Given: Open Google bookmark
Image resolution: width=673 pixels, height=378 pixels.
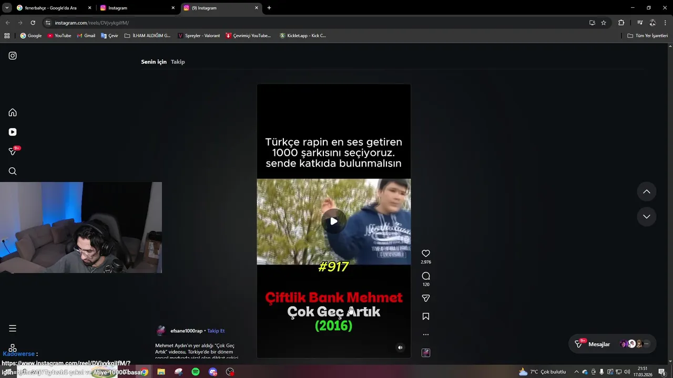Looking at the screenshot, I should pyautogui.click(x=31, y=36).
